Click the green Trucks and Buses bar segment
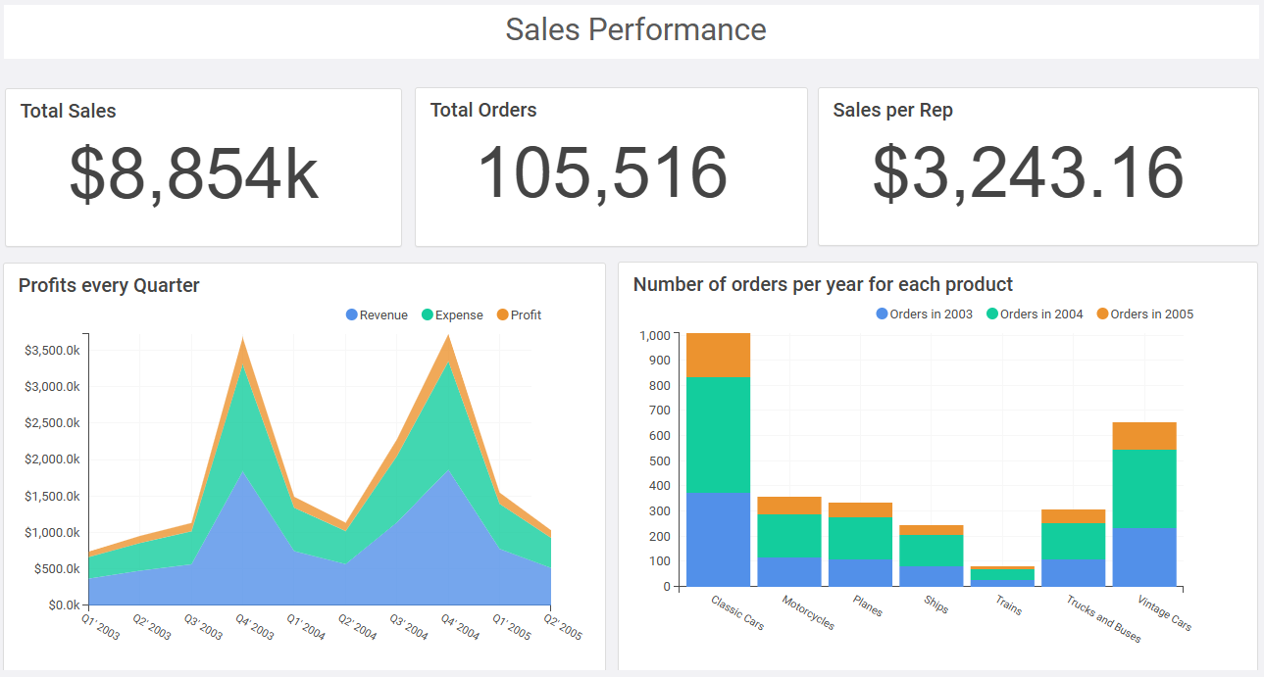This screenshot has width=1264, height=677. pos(1074,541)
